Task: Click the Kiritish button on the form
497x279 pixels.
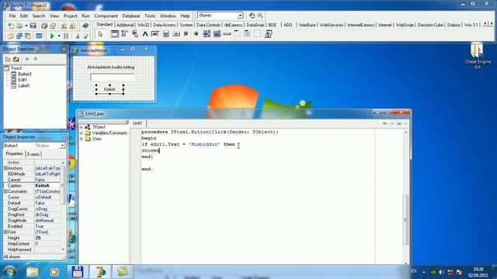Action: pyautogui.click(x=109, y=90)
